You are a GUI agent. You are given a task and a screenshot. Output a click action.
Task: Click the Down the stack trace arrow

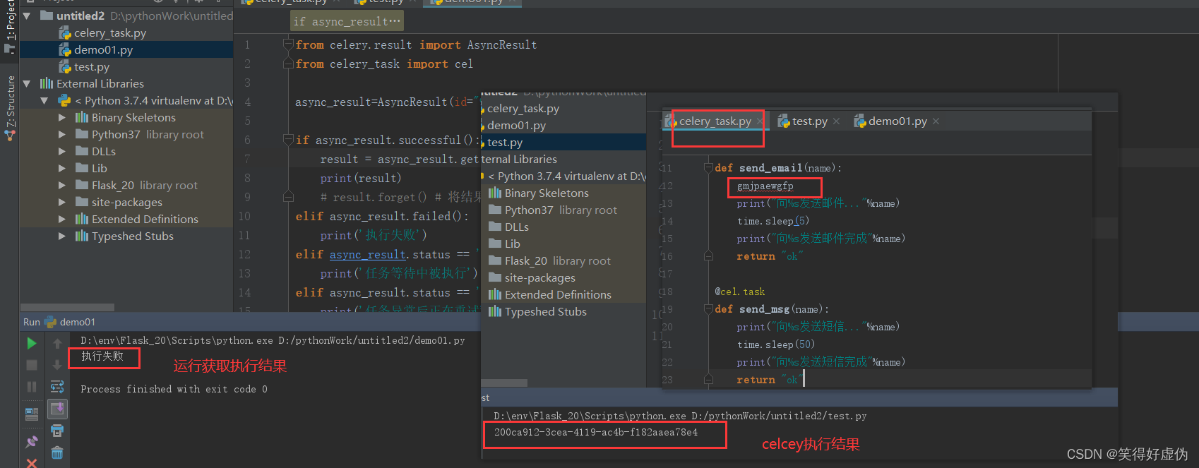(57, 365)
